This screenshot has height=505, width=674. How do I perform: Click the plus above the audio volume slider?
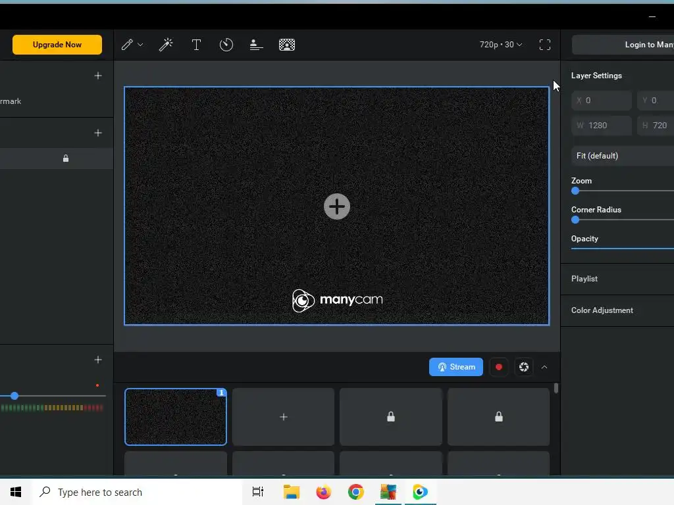[98, 360]
